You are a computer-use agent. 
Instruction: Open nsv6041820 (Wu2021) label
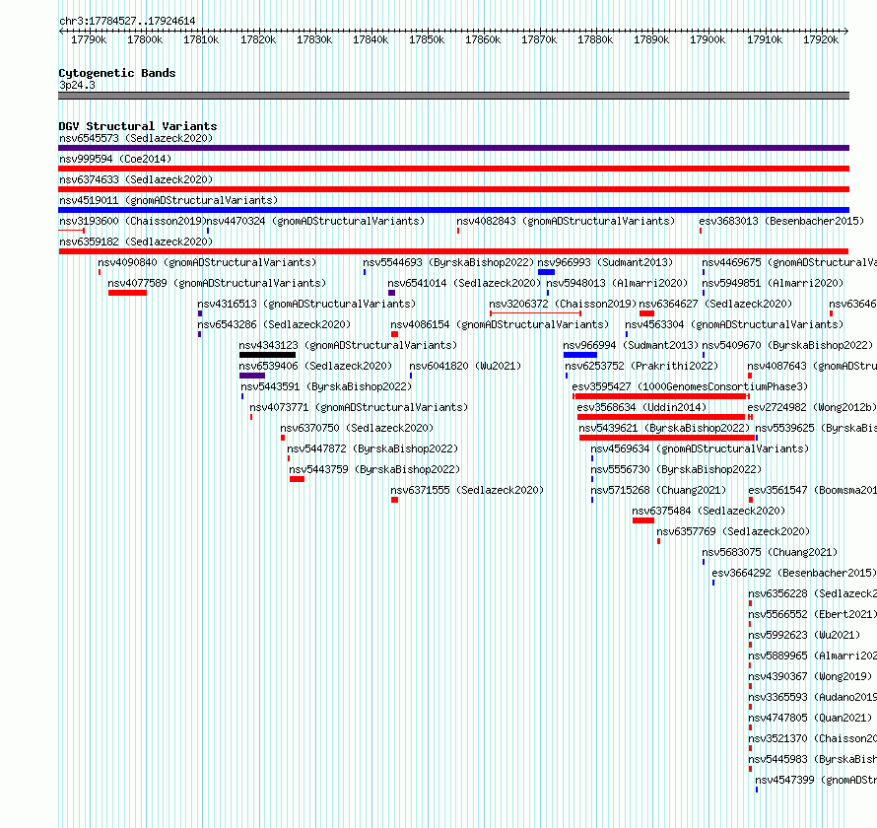[465, 366]
